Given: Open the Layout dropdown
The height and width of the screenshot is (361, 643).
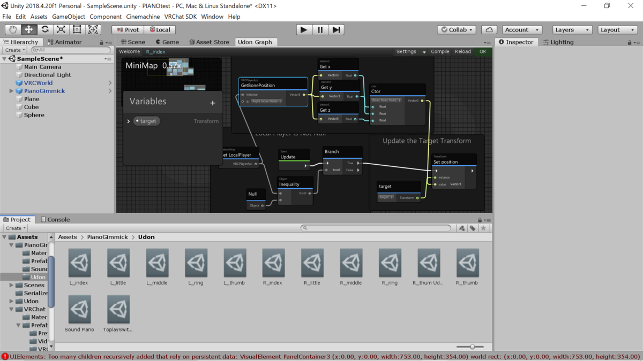Looking at the screenshot, I should point(617,29).
